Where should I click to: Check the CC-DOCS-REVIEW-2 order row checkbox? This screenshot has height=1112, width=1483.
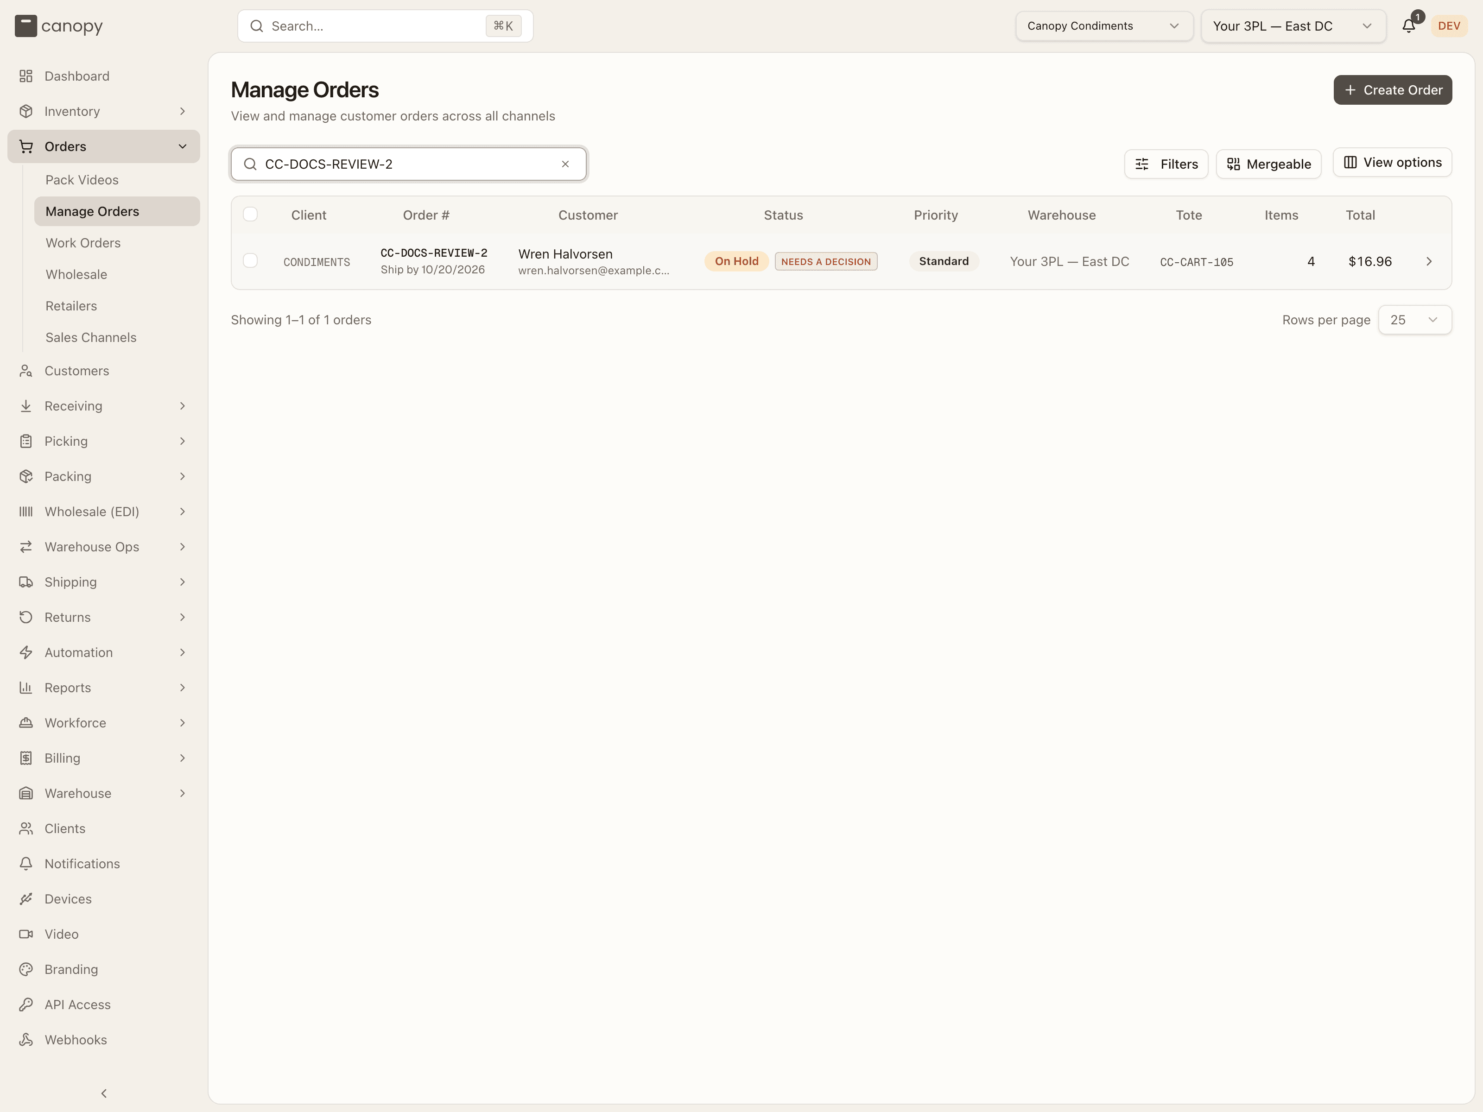tap(250, 261)
